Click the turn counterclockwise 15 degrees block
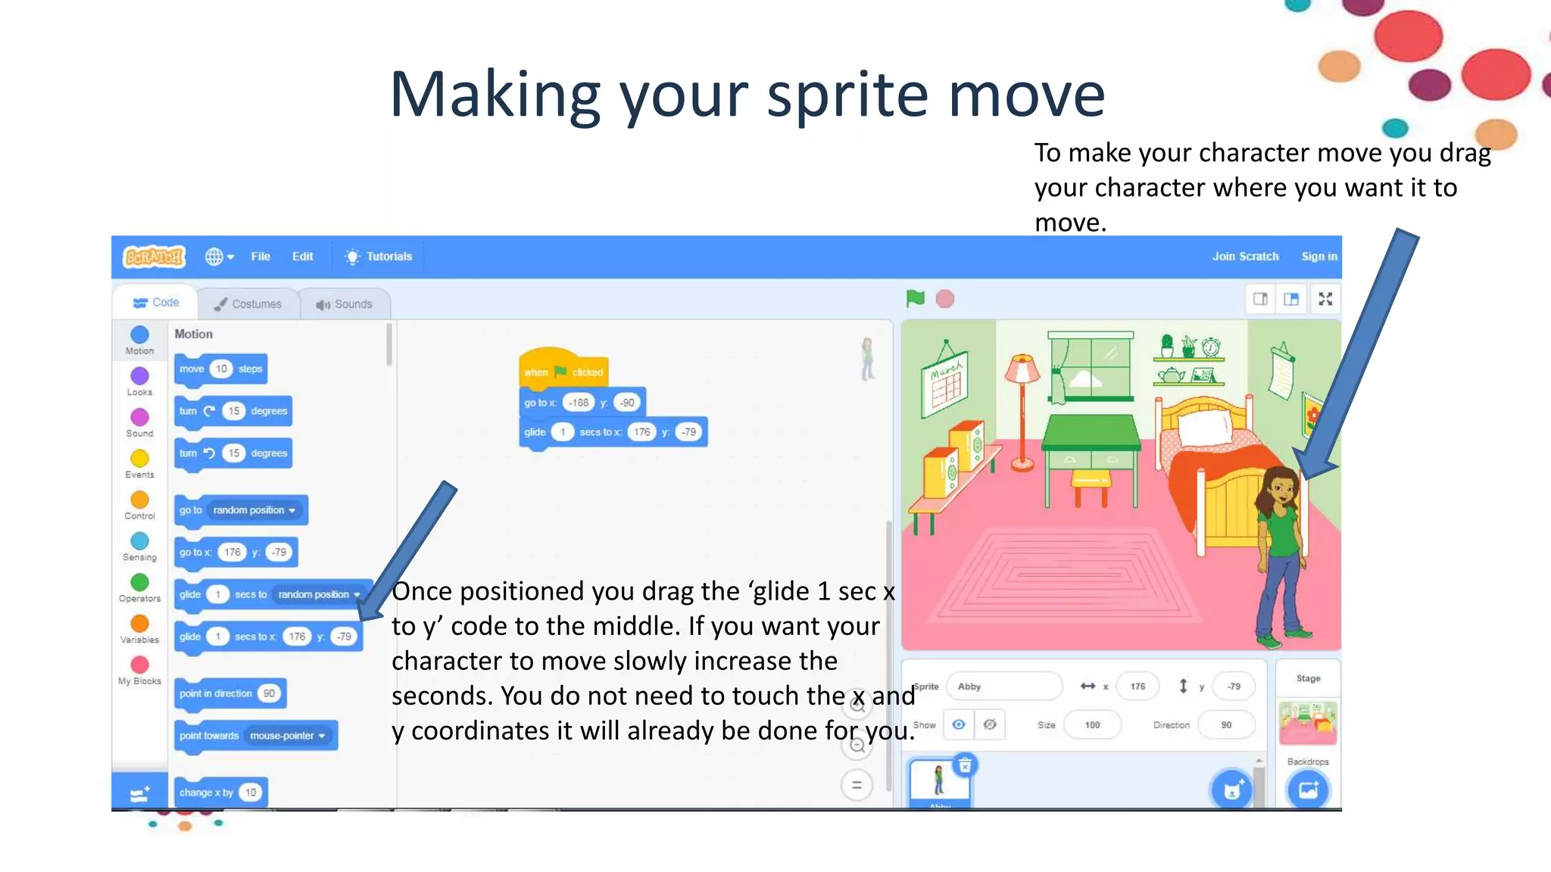Image resolution: width=1551 pixels, height=872 pixels. coord(232,453)
